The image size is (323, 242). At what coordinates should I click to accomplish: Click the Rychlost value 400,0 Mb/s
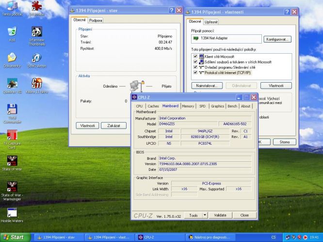(x=163, y=48)
